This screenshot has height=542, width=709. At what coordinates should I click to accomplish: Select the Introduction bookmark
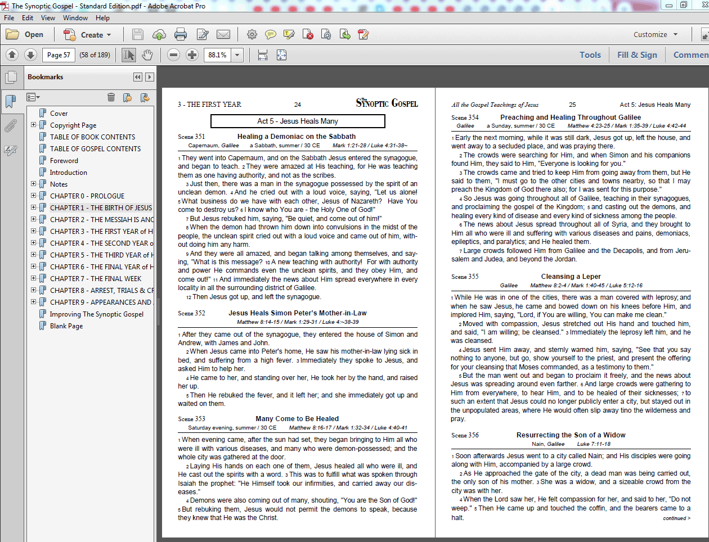pyautogui.click(x=68, y=172)
